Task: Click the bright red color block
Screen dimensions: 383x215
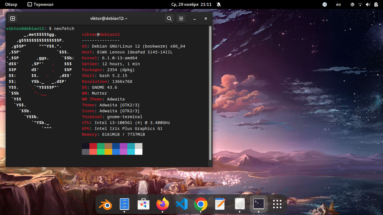Action: tap(93, 152)
